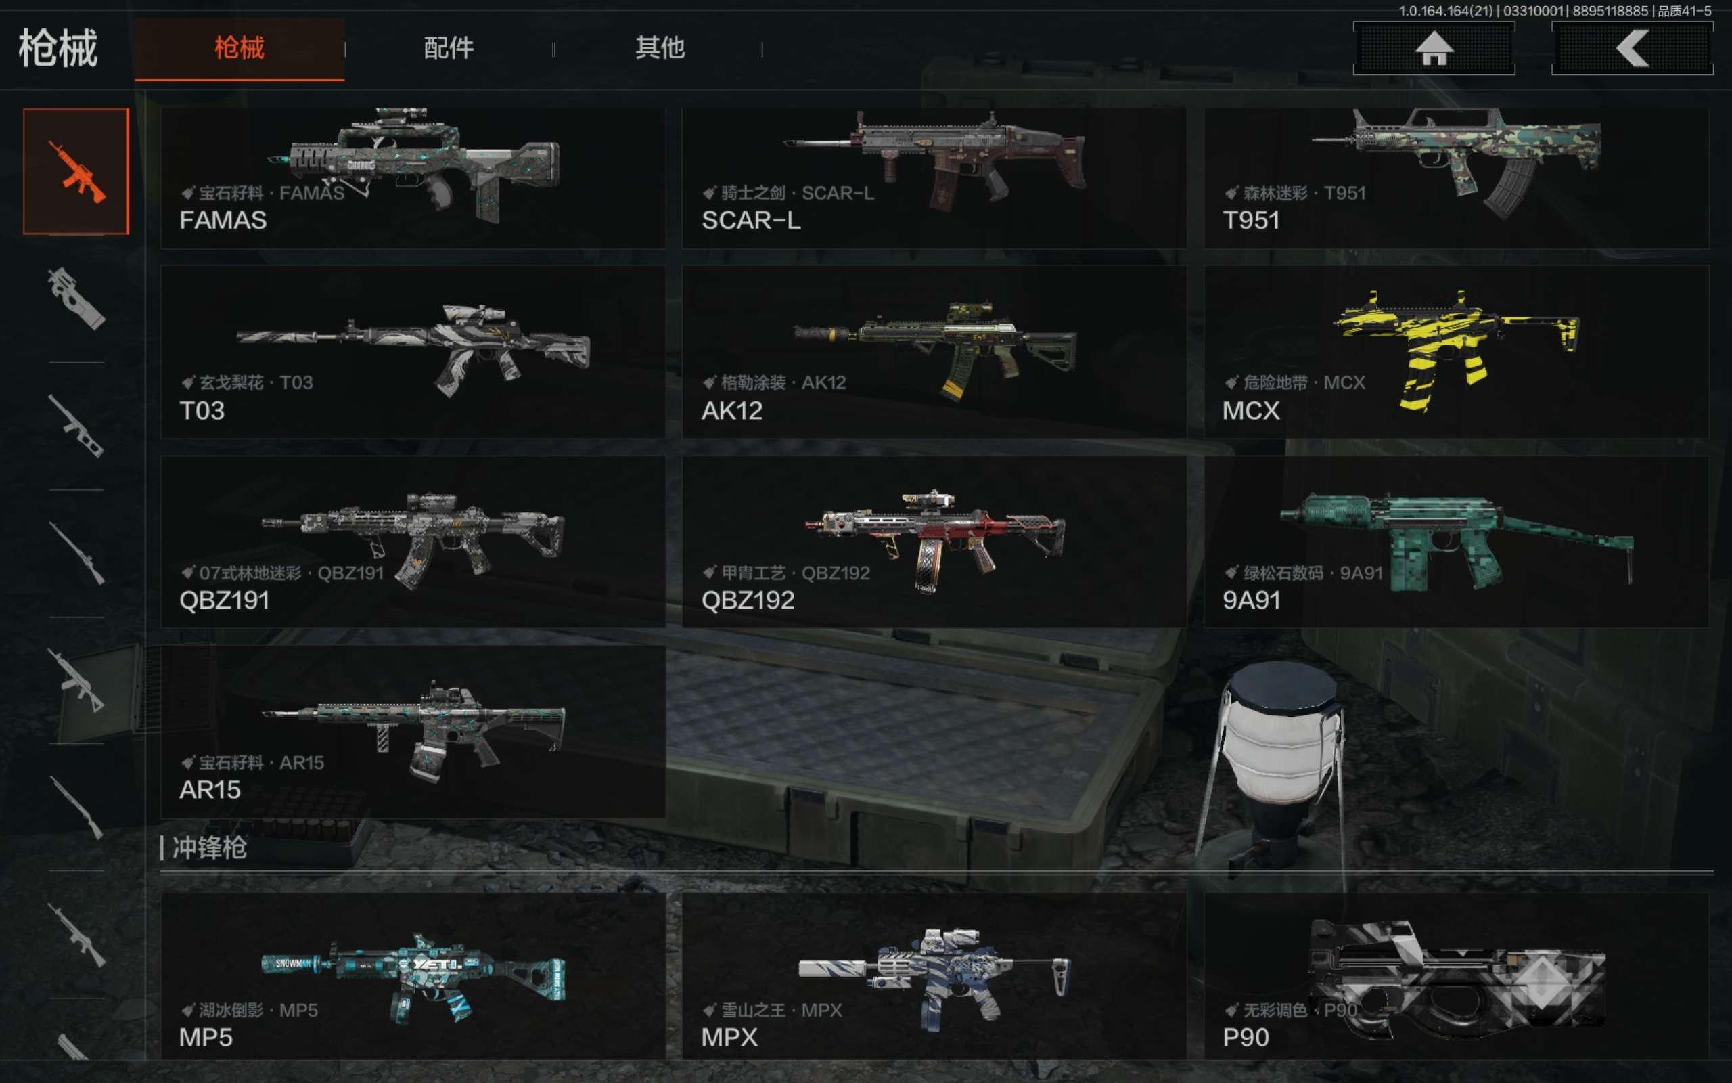Image resolution: width=1732 pixels, height=1083 pixels.
Task: Select the P90-shaped submachine gun category icon
Action: point(76,299)
